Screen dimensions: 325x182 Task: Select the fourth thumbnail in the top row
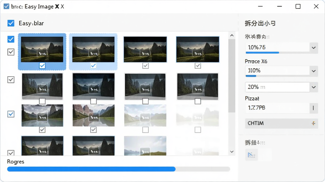pyautogui.click(x=197, y=49)
